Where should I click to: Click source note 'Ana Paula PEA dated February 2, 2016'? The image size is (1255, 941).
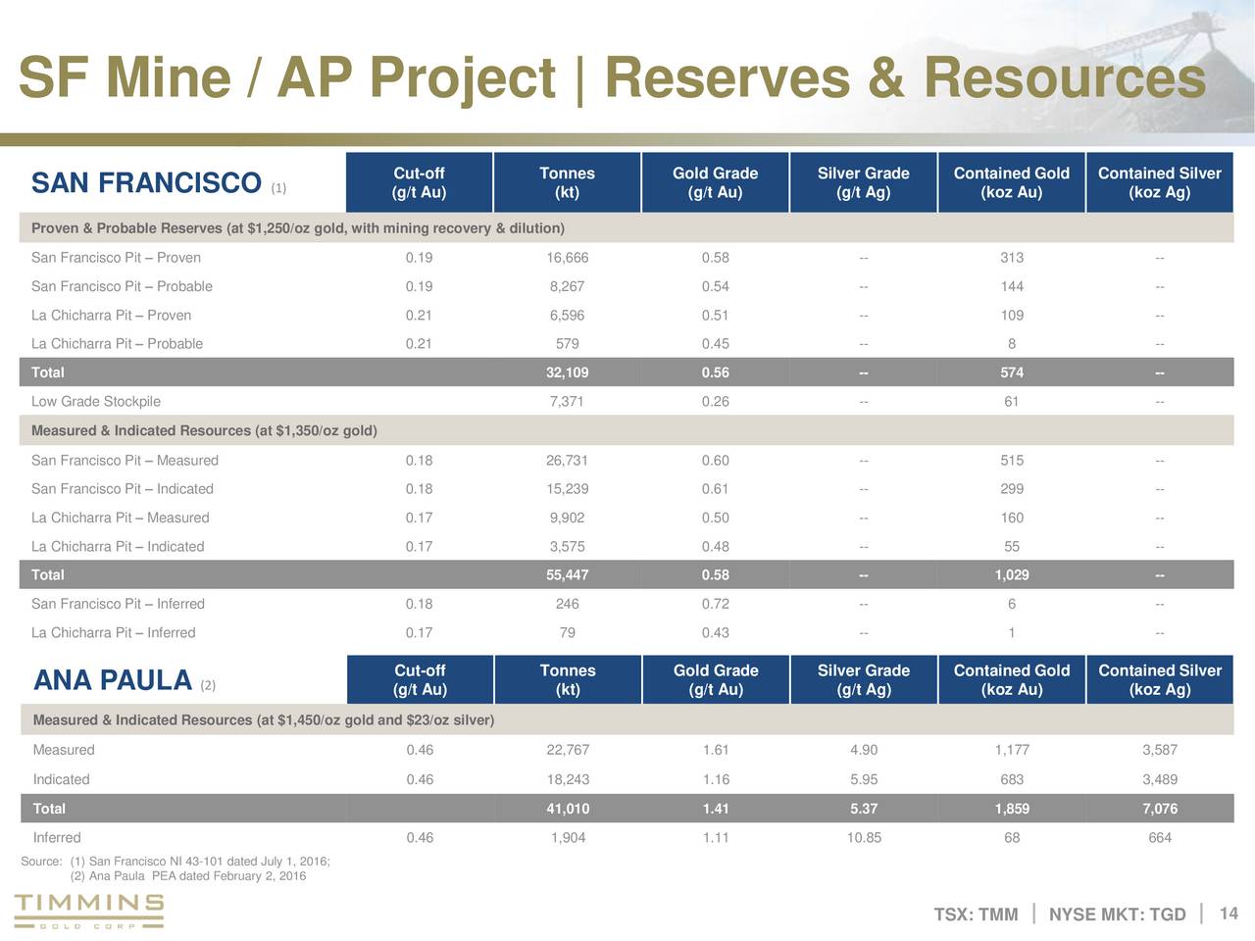point(197,876)
